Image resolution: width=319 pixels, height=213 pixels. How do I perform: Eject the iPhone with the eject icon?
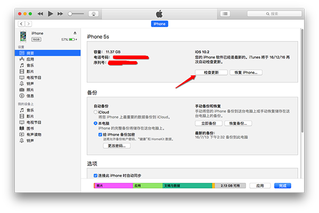pos(75,33)
